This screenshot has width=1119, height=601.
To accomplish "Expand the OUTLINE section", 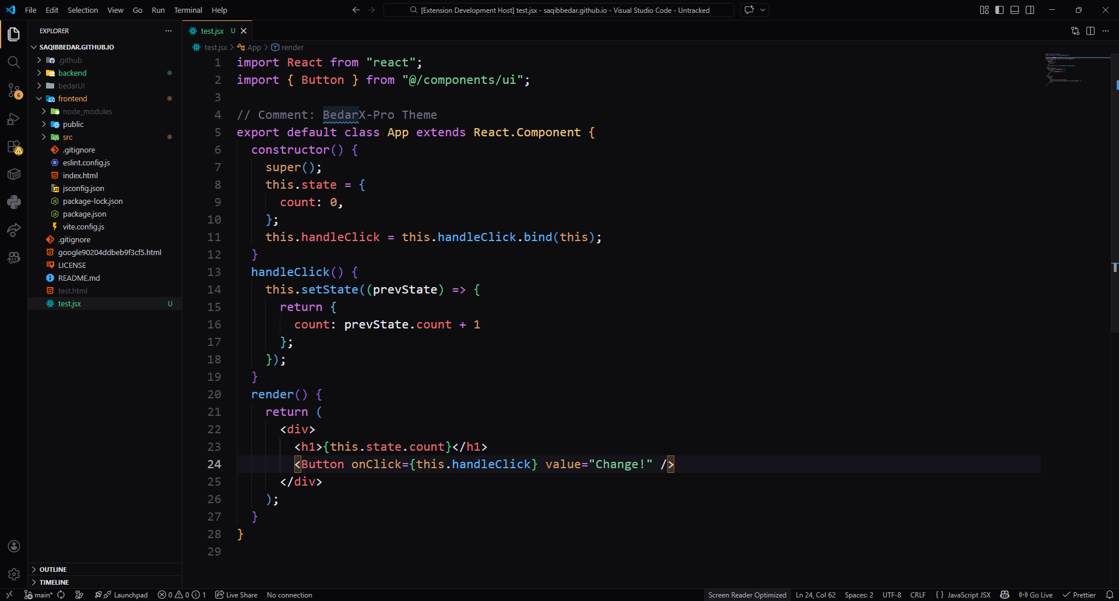I will tap(52, 569).
